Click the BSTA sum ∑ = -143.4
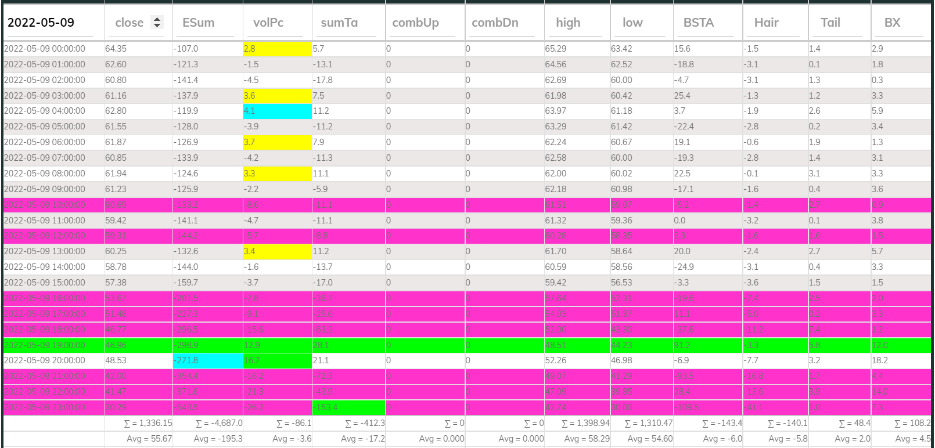Image resolution: width=935 pixels, height=448 pixels. coord(722,423)
